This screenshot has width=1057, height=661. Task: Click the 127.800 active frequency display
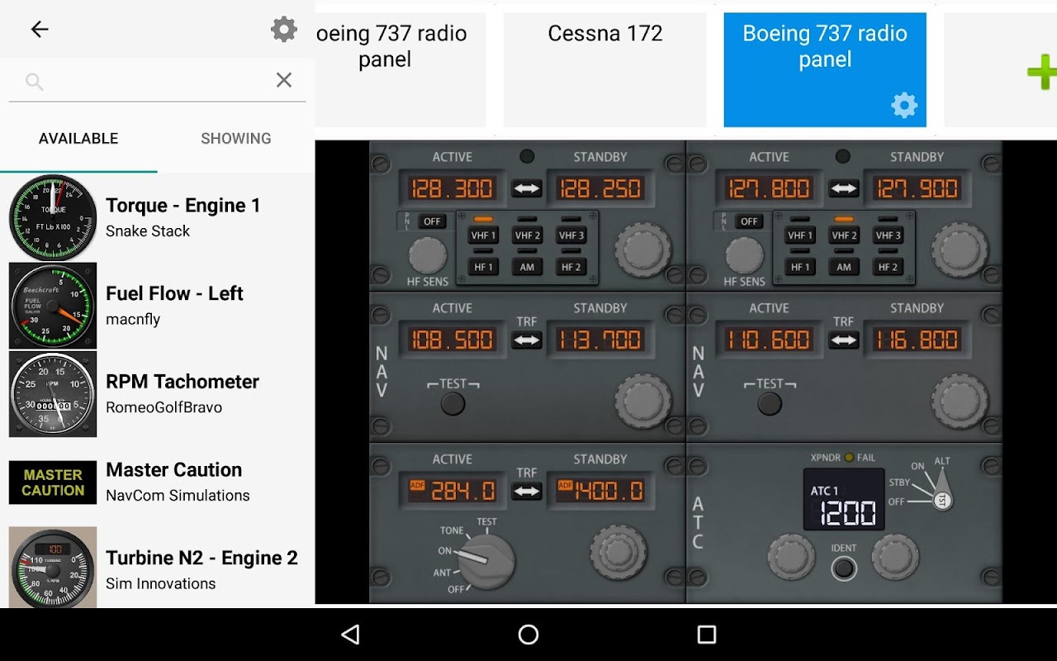tap(769, 188)
